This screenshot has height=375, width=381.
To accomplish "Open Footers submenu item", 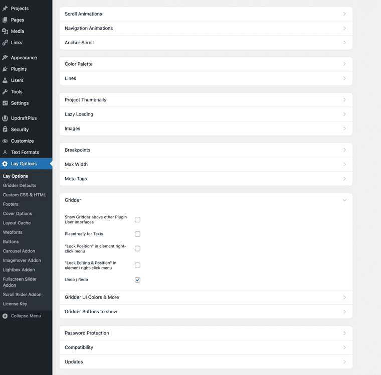I will pos(11,204).
